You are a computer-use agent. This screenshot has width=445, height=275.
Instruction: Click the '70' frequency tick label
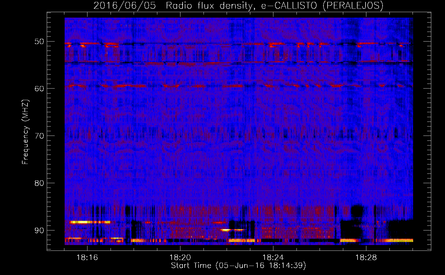tap(39, 136)
